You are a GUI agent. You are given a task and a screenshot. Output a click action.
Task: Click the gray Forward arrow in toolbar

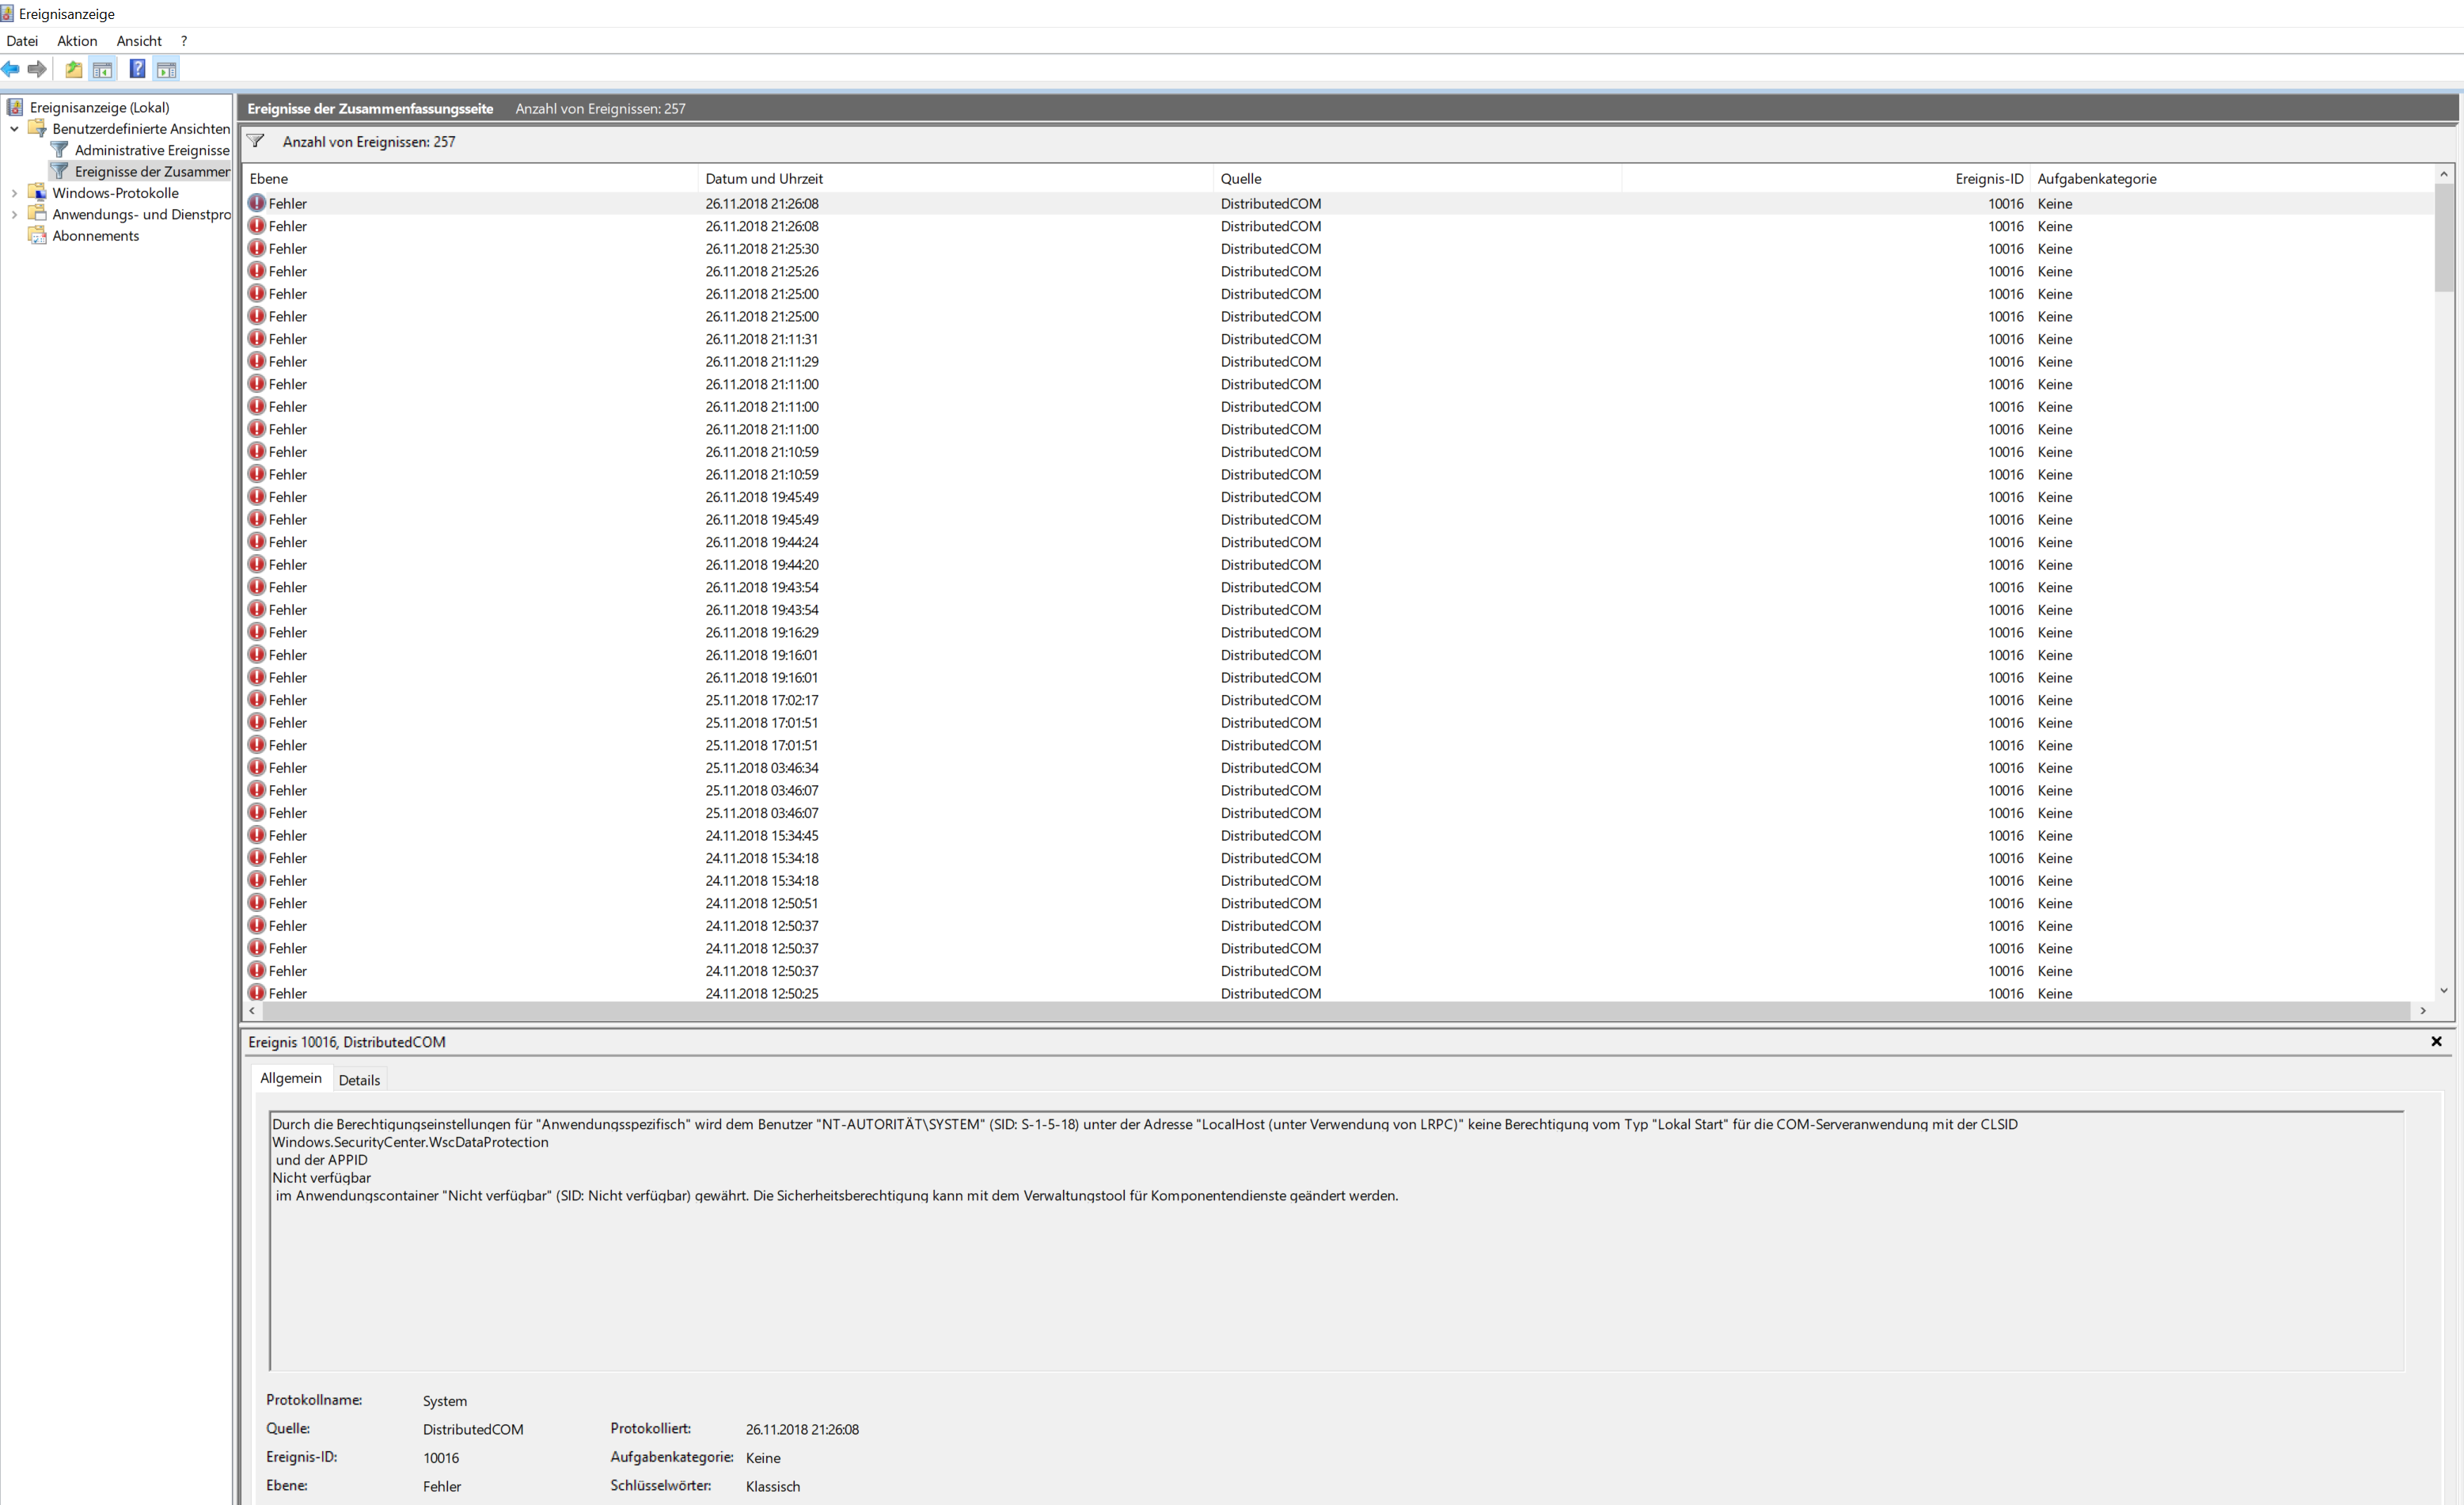(x=37, y=69)
